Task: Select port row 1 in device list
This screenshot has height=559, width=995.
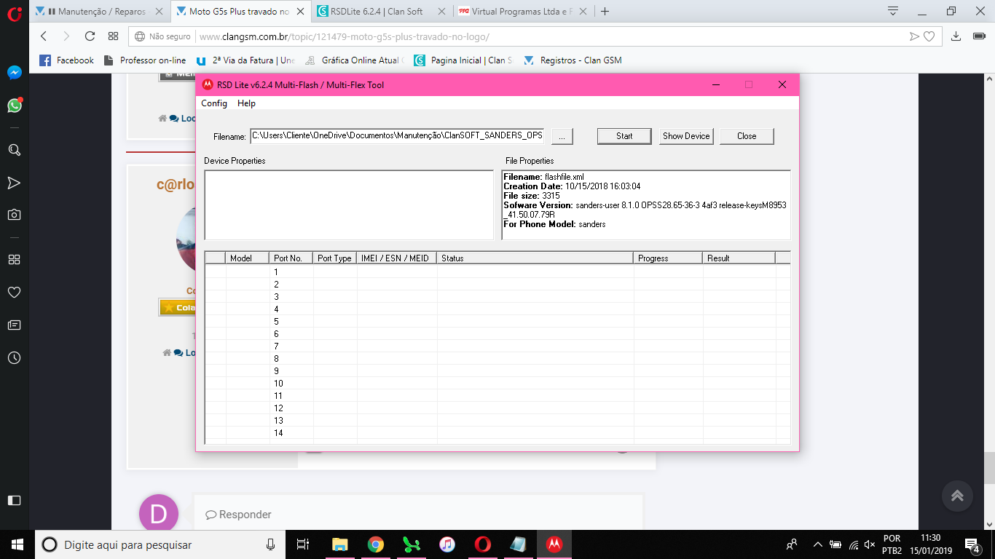Action: tap(497, 271)
